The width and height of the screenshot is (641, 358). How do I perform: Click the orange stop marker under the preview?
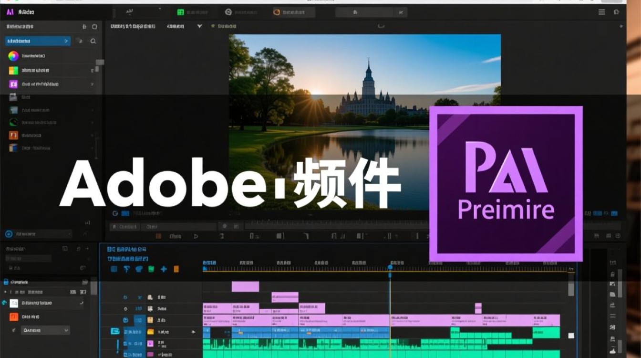coord(159,236)
